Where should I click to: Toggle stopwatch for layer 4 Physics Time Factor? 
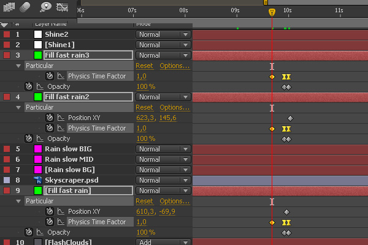50,128
